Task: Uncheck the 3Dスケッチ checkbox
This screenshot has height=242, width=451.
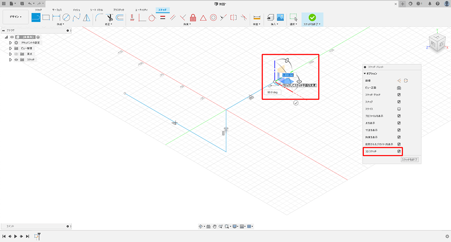Action: pos(399,151)
